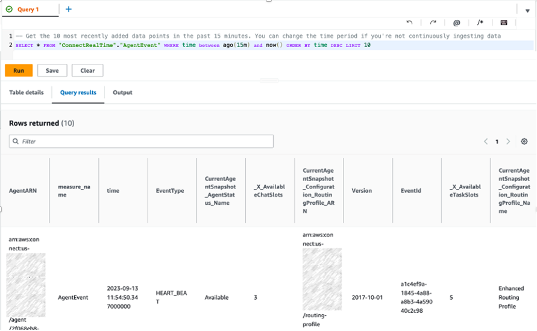
Task: Click SQL query line 2 in editor
Action: tap(193, 45)
